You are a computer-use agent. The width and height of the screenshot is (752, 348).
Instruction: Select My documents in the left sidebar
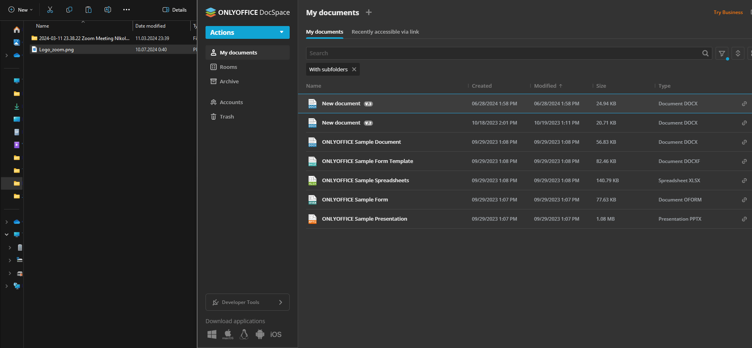point(248,52)
